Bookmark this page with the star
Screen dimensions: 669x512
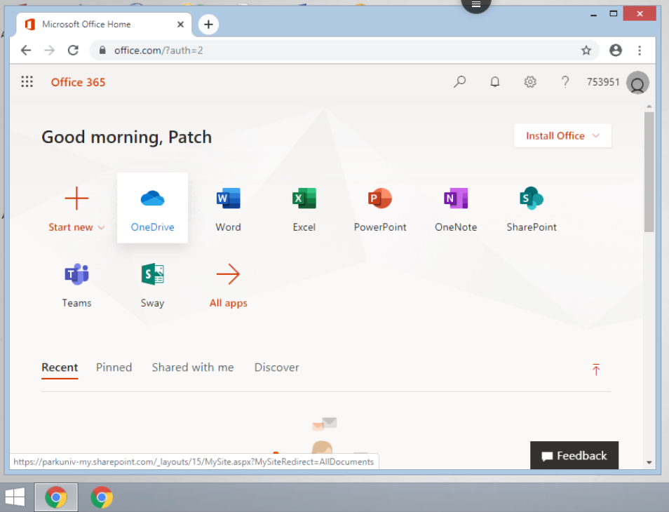click(x=586, y=50)
